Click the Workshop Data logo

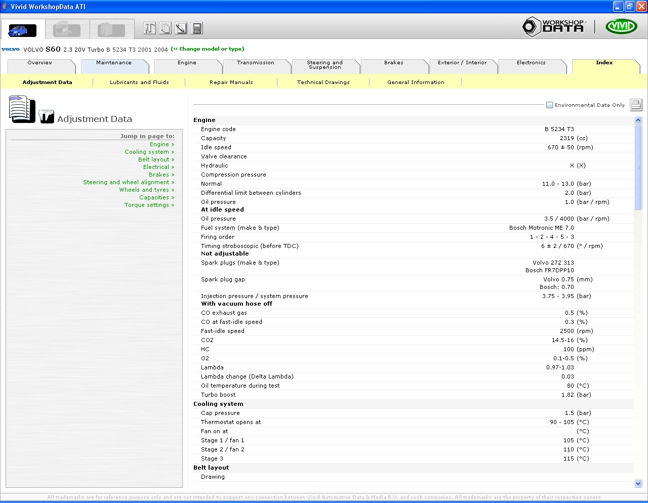tap(554, 26)
